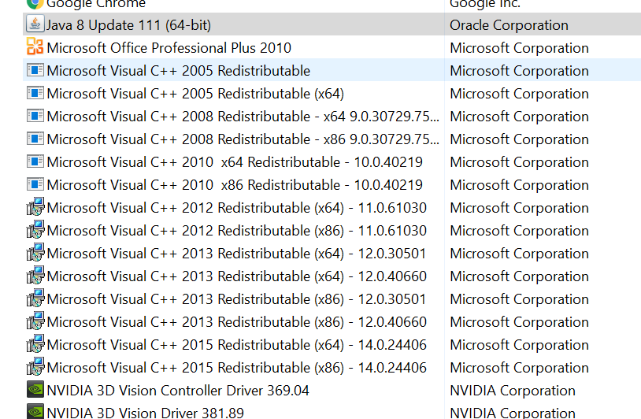
Task: Click icon of Visual C++ 2013 (x86) 12.0.30501
Action: click(35, 298)
